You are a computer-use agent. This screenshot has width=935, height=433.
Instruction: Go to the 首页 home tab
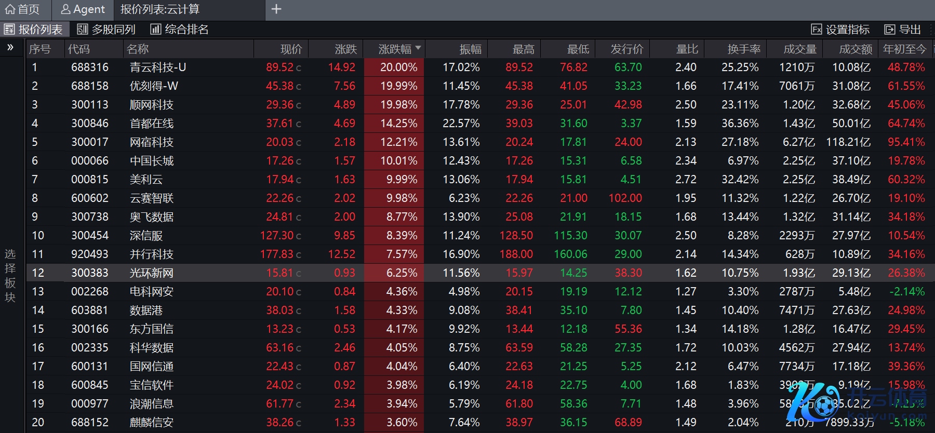tap(22, 9)
